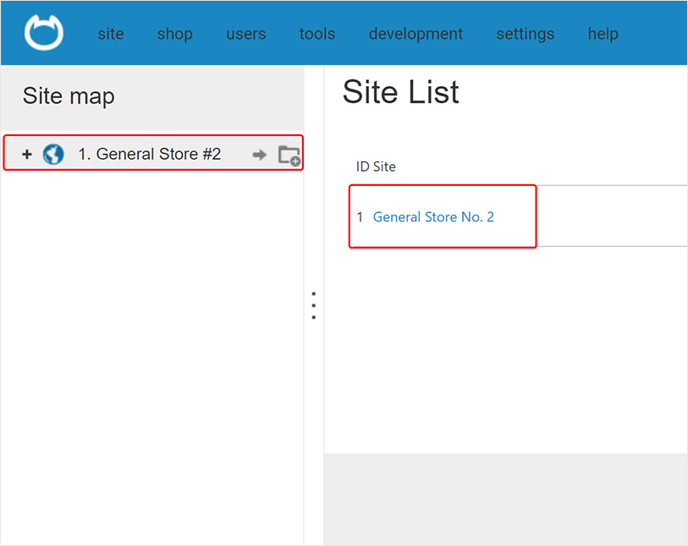Open the help menu

click(603, 34)
